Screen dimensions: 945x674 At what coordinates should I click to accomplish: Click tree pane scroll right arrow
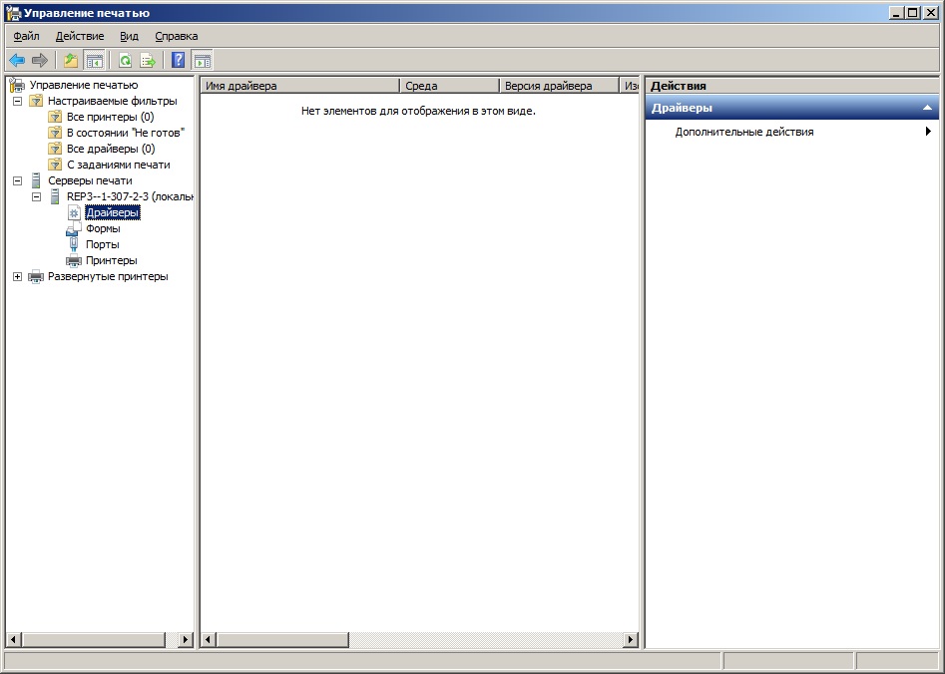187,640
